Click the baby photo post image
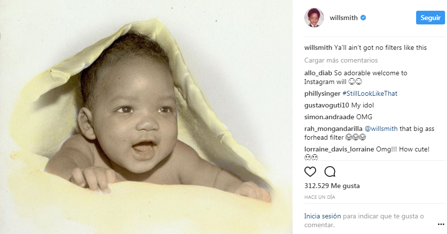The height and width of the screenshot is (234, 447). click(146, 117)
